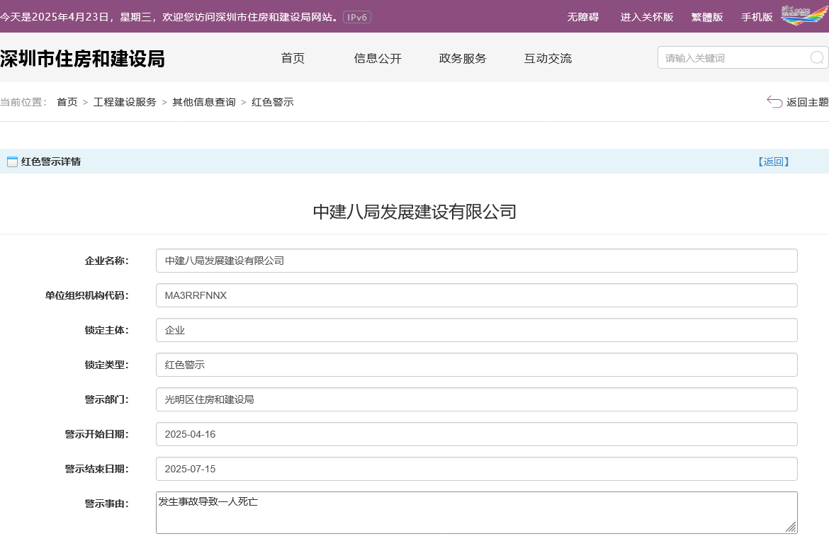Click the colorful logo in top-right corner

coord(804,16)
